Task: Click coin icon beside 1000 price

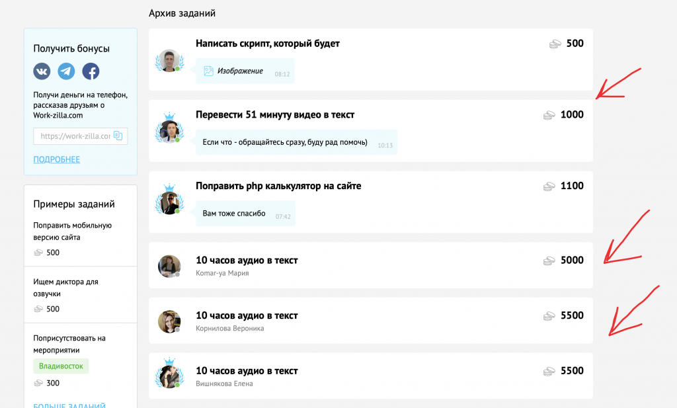Action: pyautogui.click(x=550, y=115)
